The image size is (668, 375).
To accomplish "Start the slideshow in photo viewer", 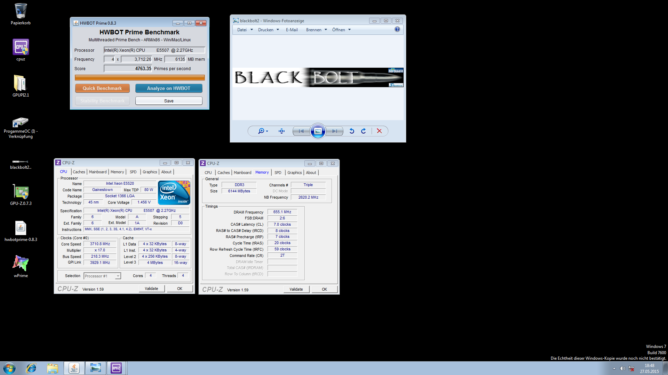I will (x=318, y=131).
